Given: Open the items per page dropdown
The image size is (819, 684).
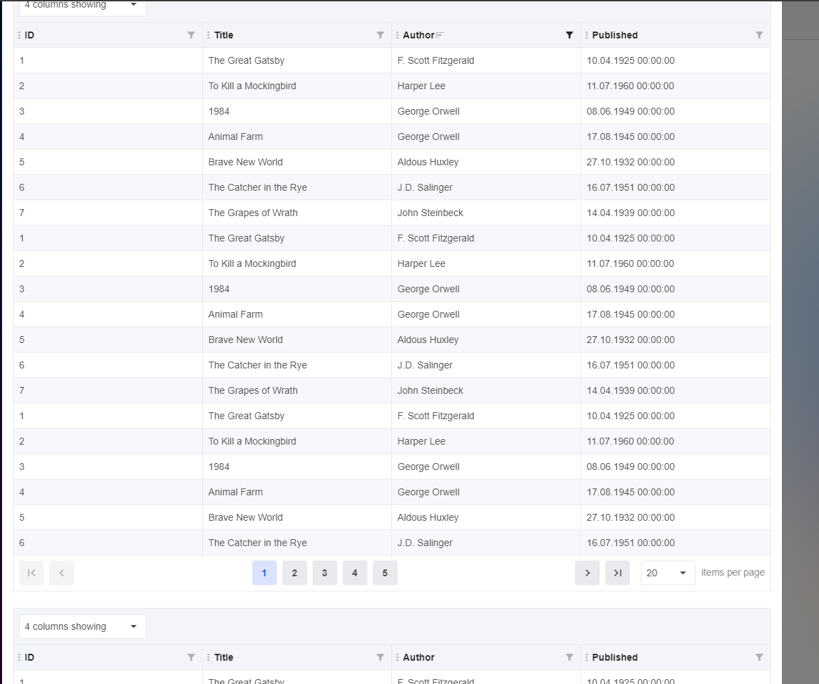Looking at the screenshot, I should click(668, 573).
